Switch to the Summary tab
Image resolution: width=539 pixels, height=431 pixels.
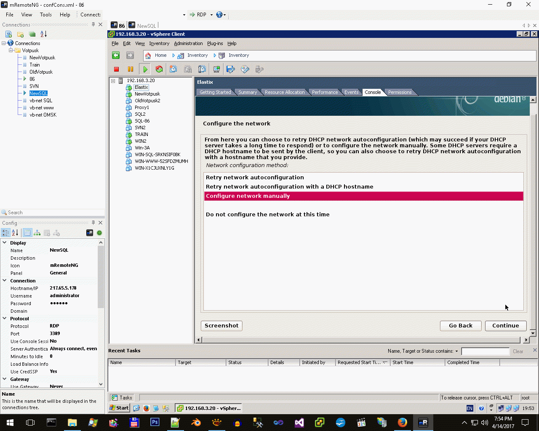point(248,92)
